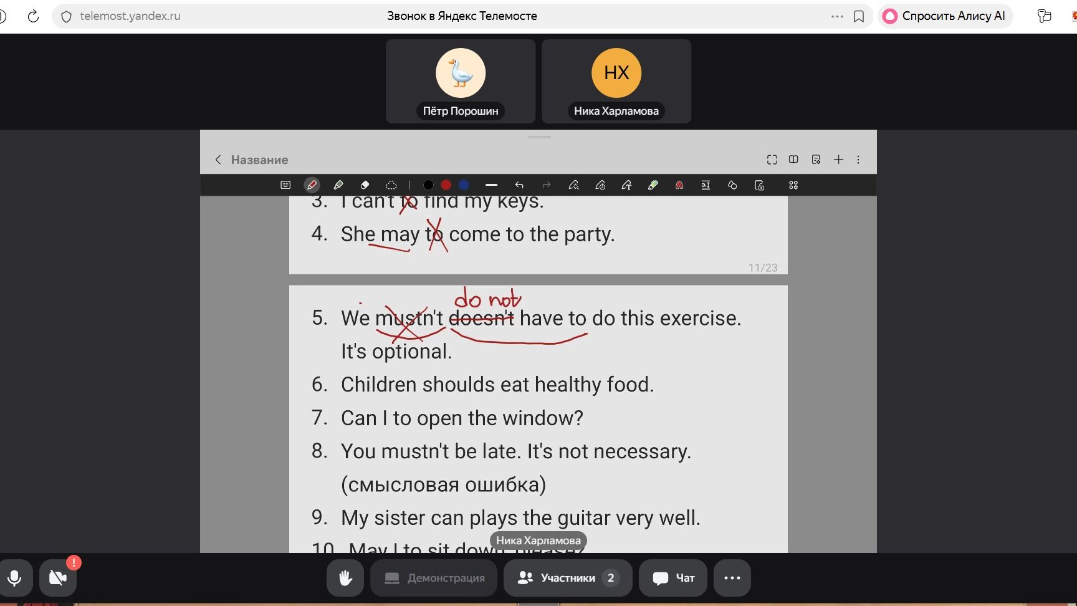Screen dimensions: 1077x606
Task: Open the keyboard input tool
Action: click(285, 185)
